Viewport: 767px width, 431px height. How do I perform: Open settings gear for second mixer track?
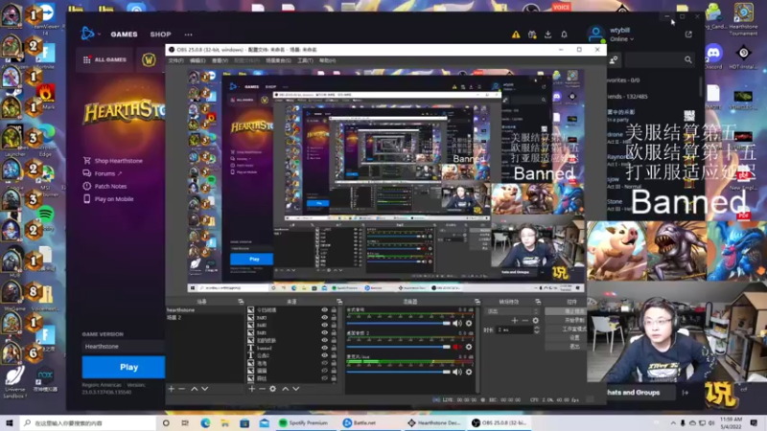click(x=469, y=347)
